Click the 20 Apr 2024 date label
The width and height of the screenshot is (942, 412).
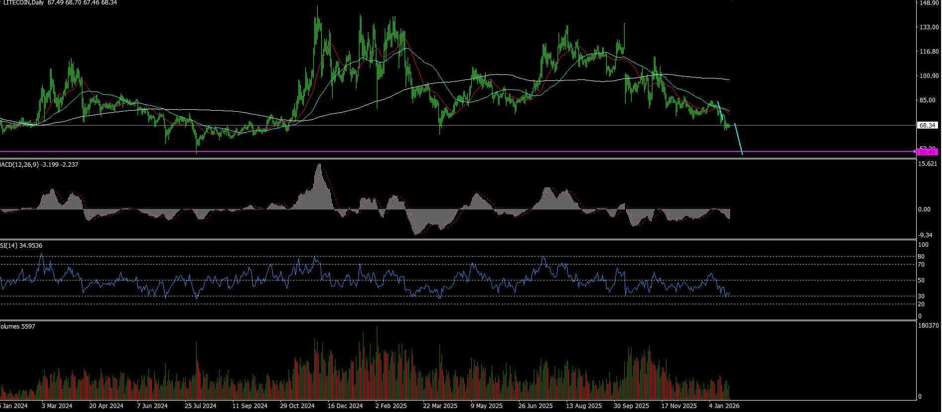pos(106,406)
